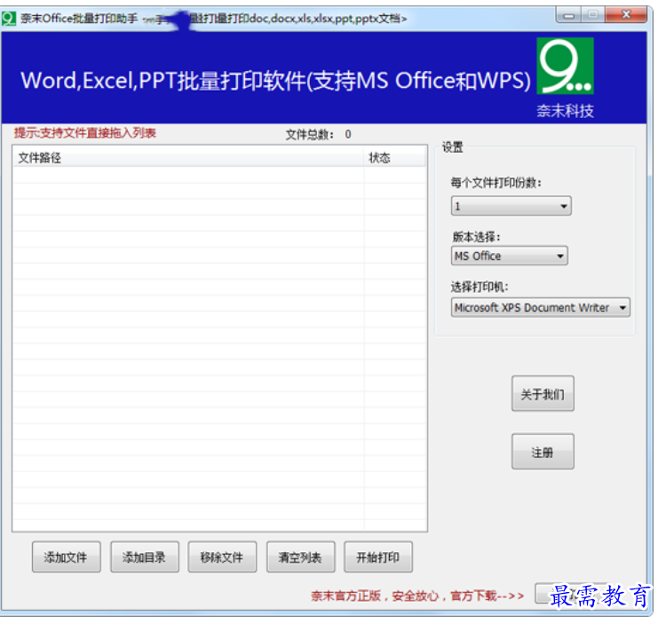
Task: Open the copies-per-file dropdown
Action: tap(511, 206)
